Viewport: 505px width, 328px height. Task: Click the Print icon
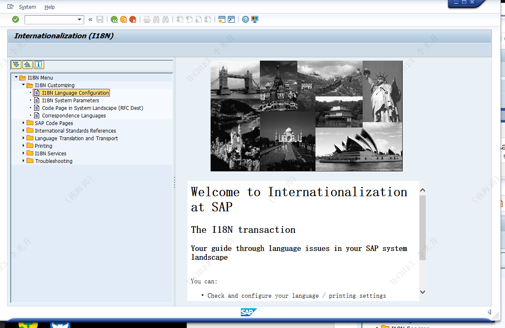(x=147, y=20)
